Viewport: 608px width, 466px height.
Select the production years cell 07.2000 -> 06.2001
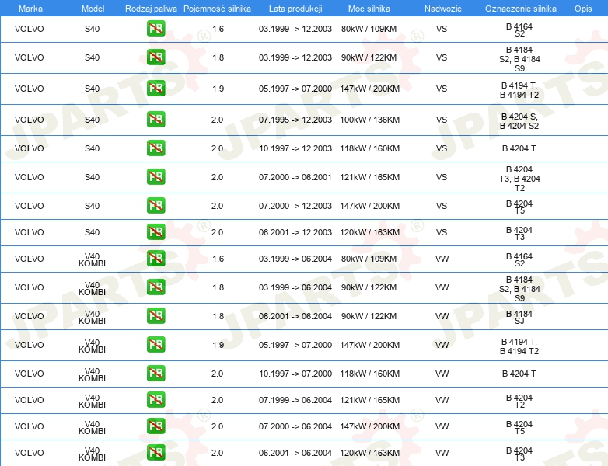pos(295,177)
